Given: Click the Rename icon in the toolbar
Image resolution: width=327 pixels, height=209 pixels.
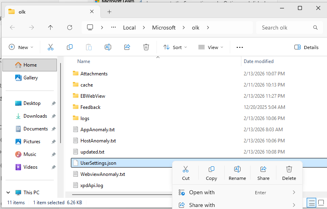Looking at the screenshot, I should (x=108, y=47).
